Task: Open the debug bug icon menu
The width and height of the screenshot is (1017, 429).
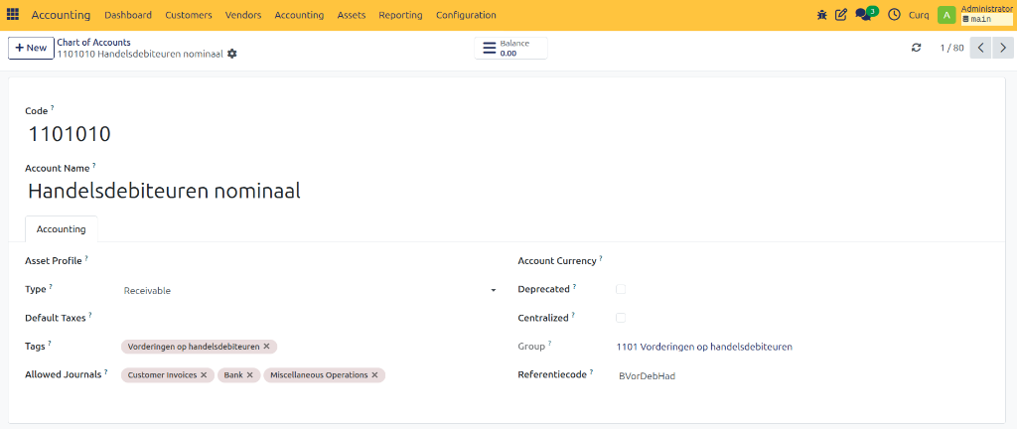Action: click(821, 15)
